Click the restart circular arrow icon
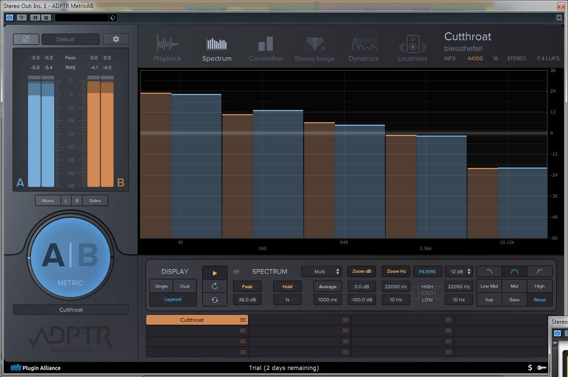568x377 pixels. 215,286
